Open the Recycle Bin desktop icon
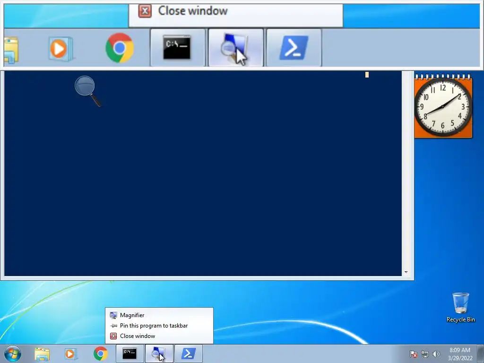 point(460,307)
